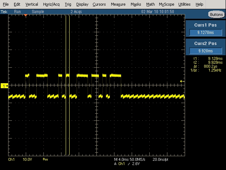Click the Curs1 Pos heading

click(206, 25)
